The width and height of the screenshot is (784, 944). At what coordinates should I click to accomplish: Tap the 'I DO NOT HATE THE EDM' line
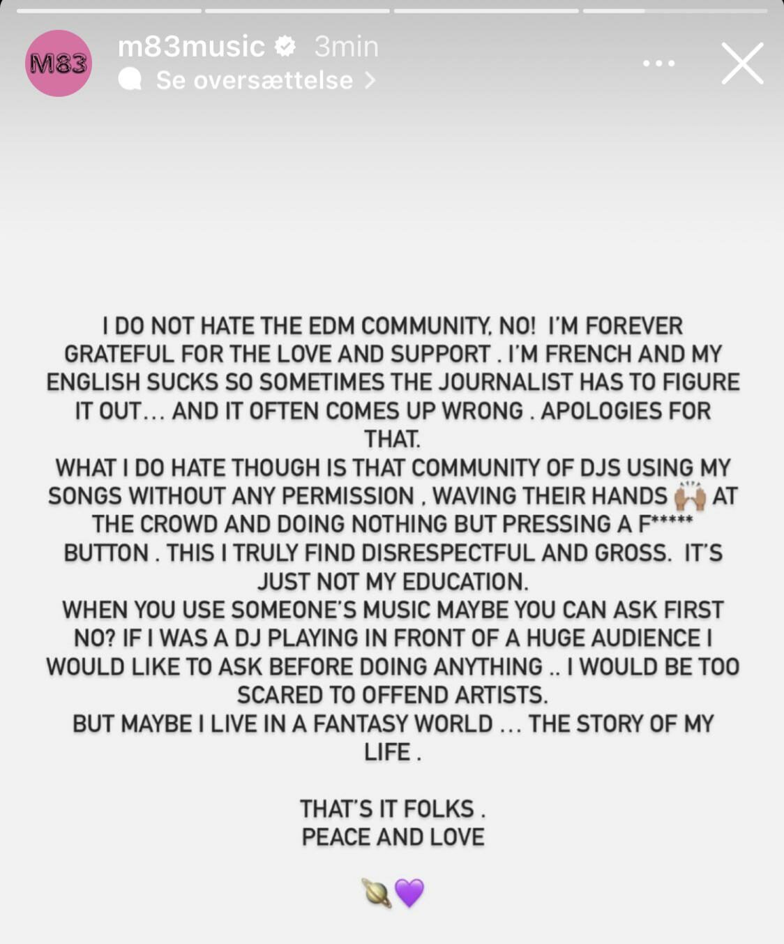392,326
